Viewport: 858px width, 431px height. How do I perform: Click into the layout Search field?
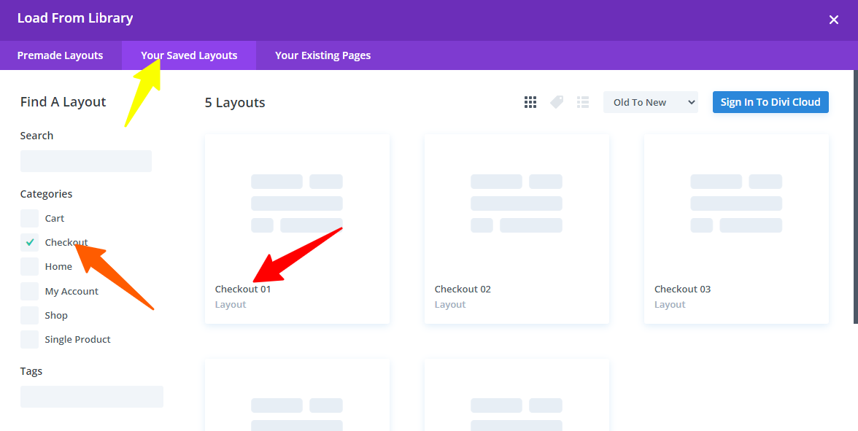86,161
